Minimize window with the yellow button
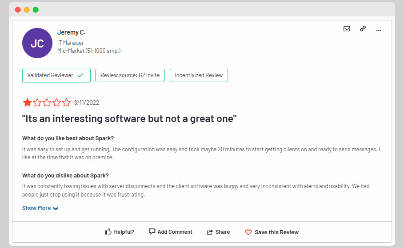Screen dimensions: 404x248 tap(27, 10)
